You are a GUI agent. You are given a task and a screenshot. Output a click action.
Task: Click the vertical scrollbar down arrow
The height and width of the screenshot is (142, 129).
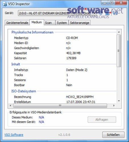click(119, 101)
